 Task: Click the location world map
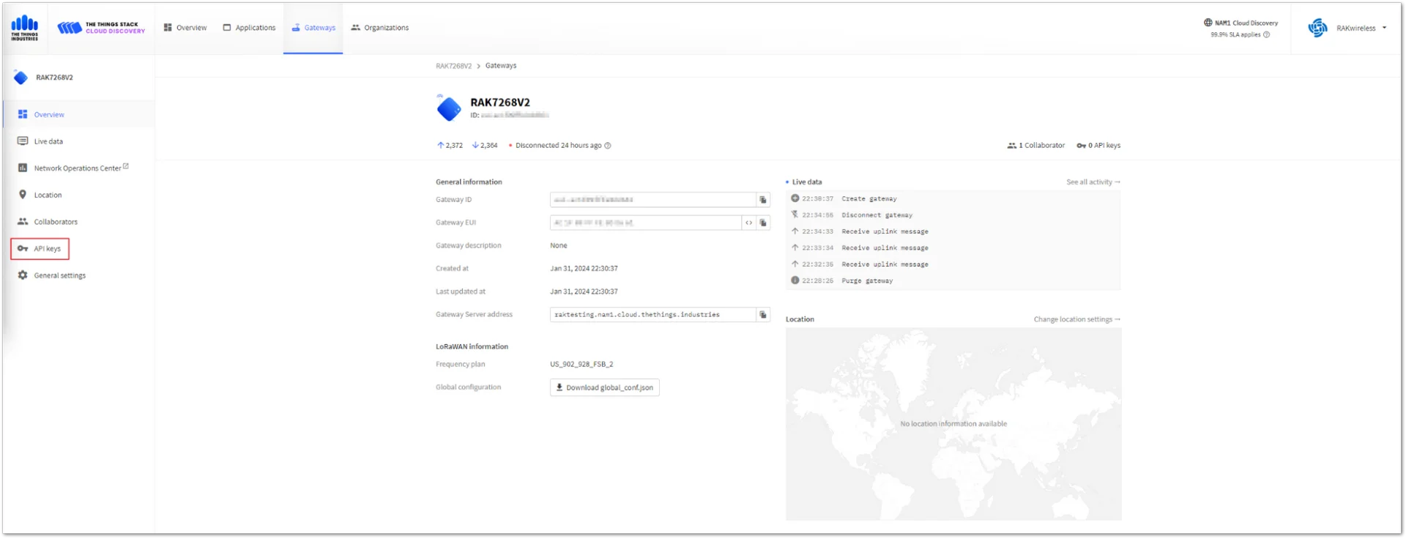(x=953, y=424)
